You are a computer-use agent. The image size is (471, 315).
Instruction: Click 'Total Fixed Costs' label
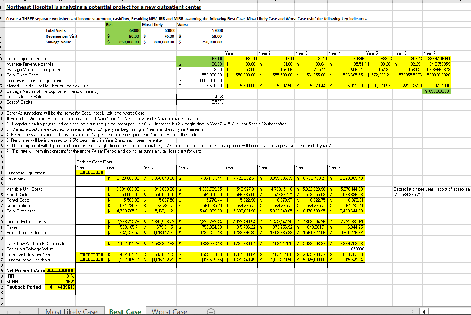pos(22,75)
